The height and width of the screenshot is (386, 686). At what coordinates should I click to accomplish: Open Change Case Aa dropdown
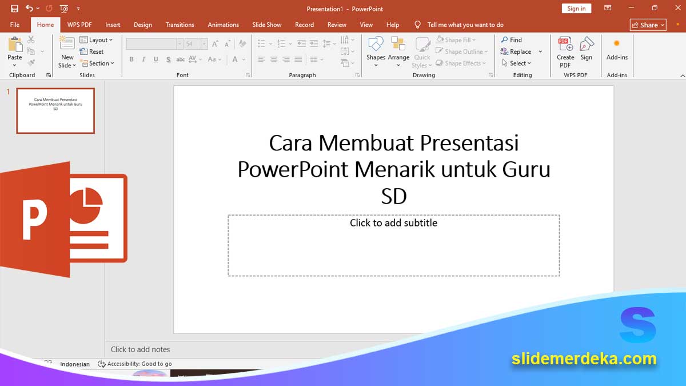pyautogui.click(x=214, y=59)
